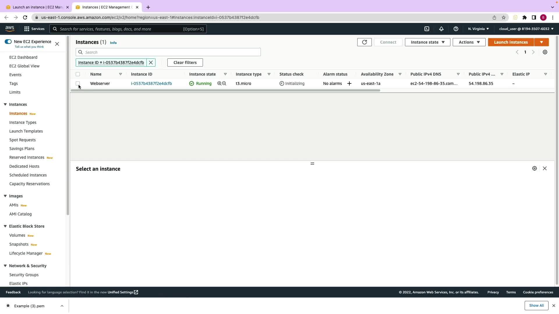Select the Webserver instance checkbox
559x314 pixels.
tap(78, 83)
